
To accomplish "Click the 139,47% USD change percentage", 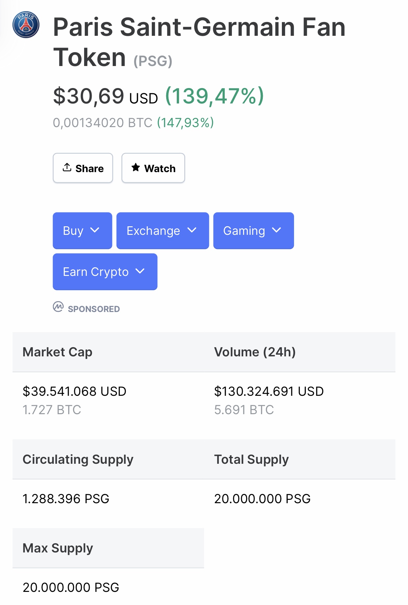I will pos(214,96).
